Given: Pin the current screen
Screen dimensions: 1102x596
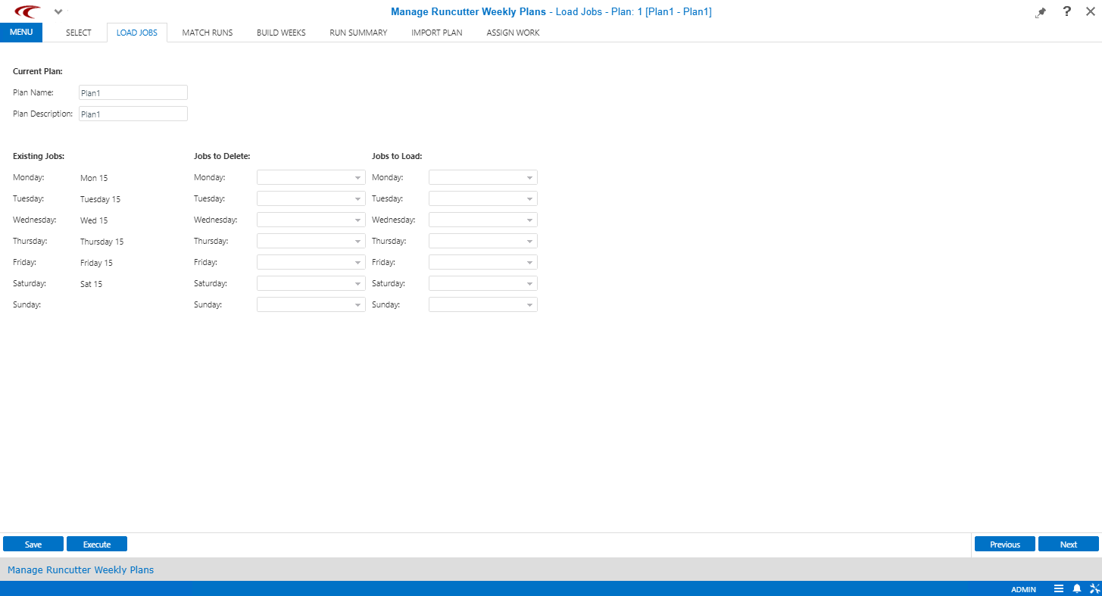Looking at the screenshot, I should [1040, 11].
